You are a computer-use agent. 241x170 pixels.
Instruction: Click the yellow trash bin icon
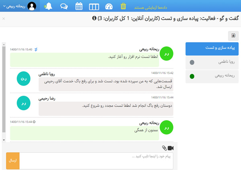tap(123, 6)
